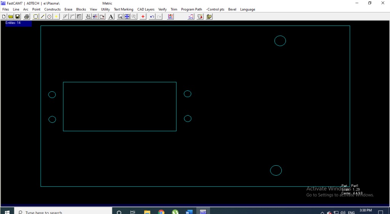390x214 pixels.
Task: Click the greyed zoom previous magnifier icon
Action: click(x=134, y=17)
